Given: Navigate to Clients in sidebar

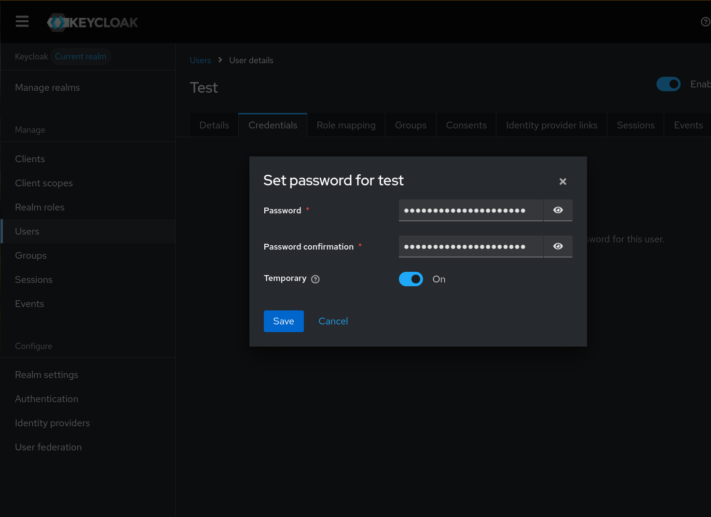Looking at the screenshot, I should [x=88, y=159].
